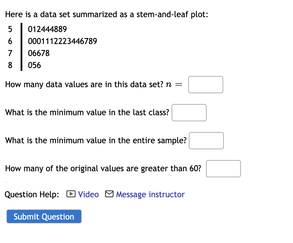Viewport: 293px width, 243px height.
Task: Click the Question Help label text
Action: 31,194
